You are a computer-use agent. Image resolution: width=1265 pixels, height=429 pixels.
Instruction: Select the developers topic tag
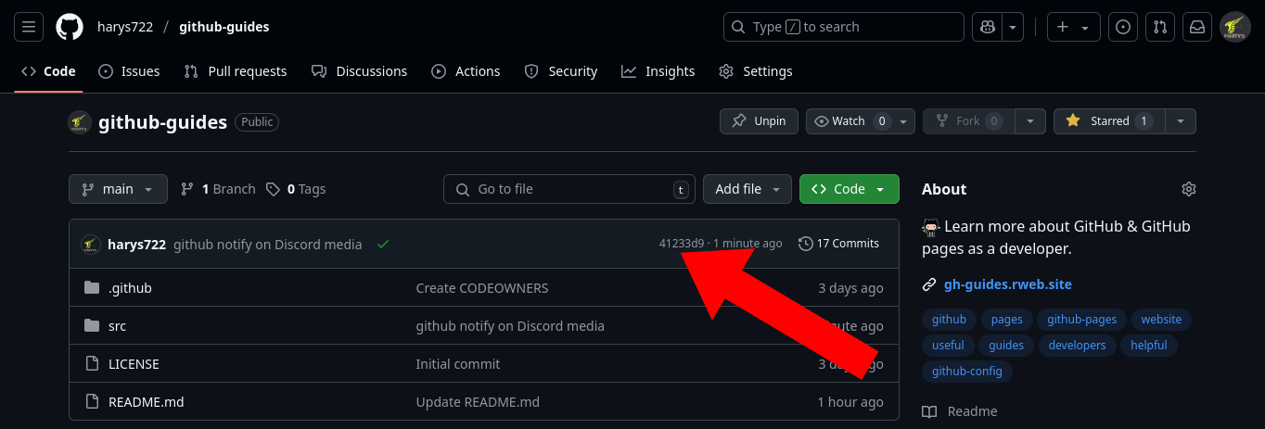point(1078,346)
